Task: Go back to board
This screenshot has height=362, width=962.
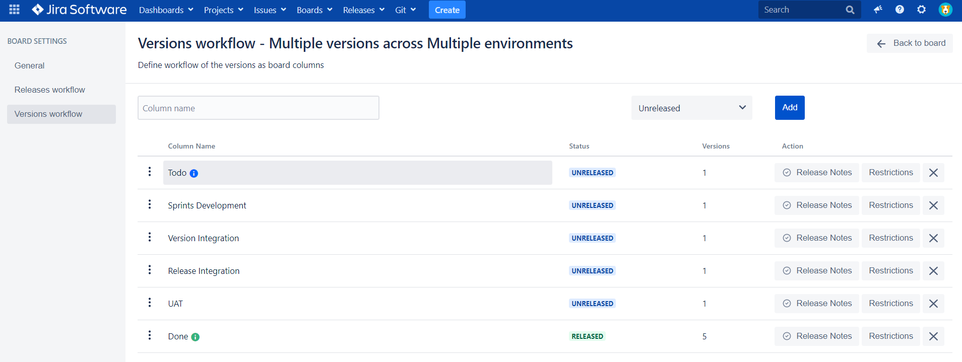Action: pos(910,43)
